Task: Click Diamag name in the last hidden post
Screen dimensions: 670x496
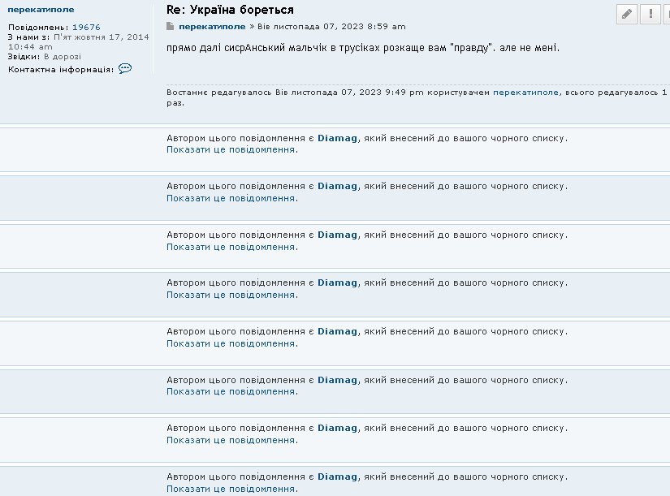Action: [x=337, y=477]
